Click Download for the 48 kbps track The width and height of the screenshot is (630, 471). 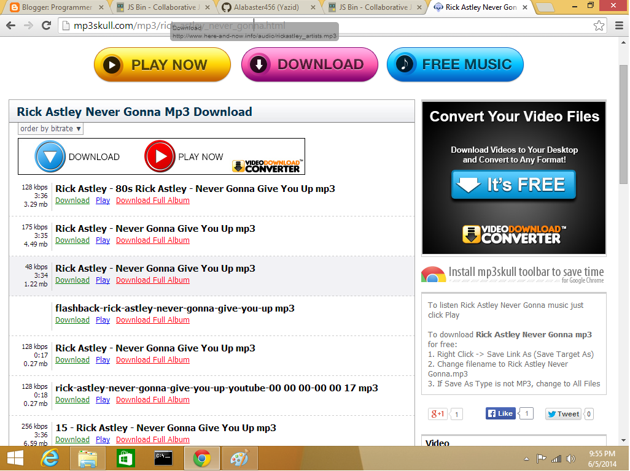point(72,280)
